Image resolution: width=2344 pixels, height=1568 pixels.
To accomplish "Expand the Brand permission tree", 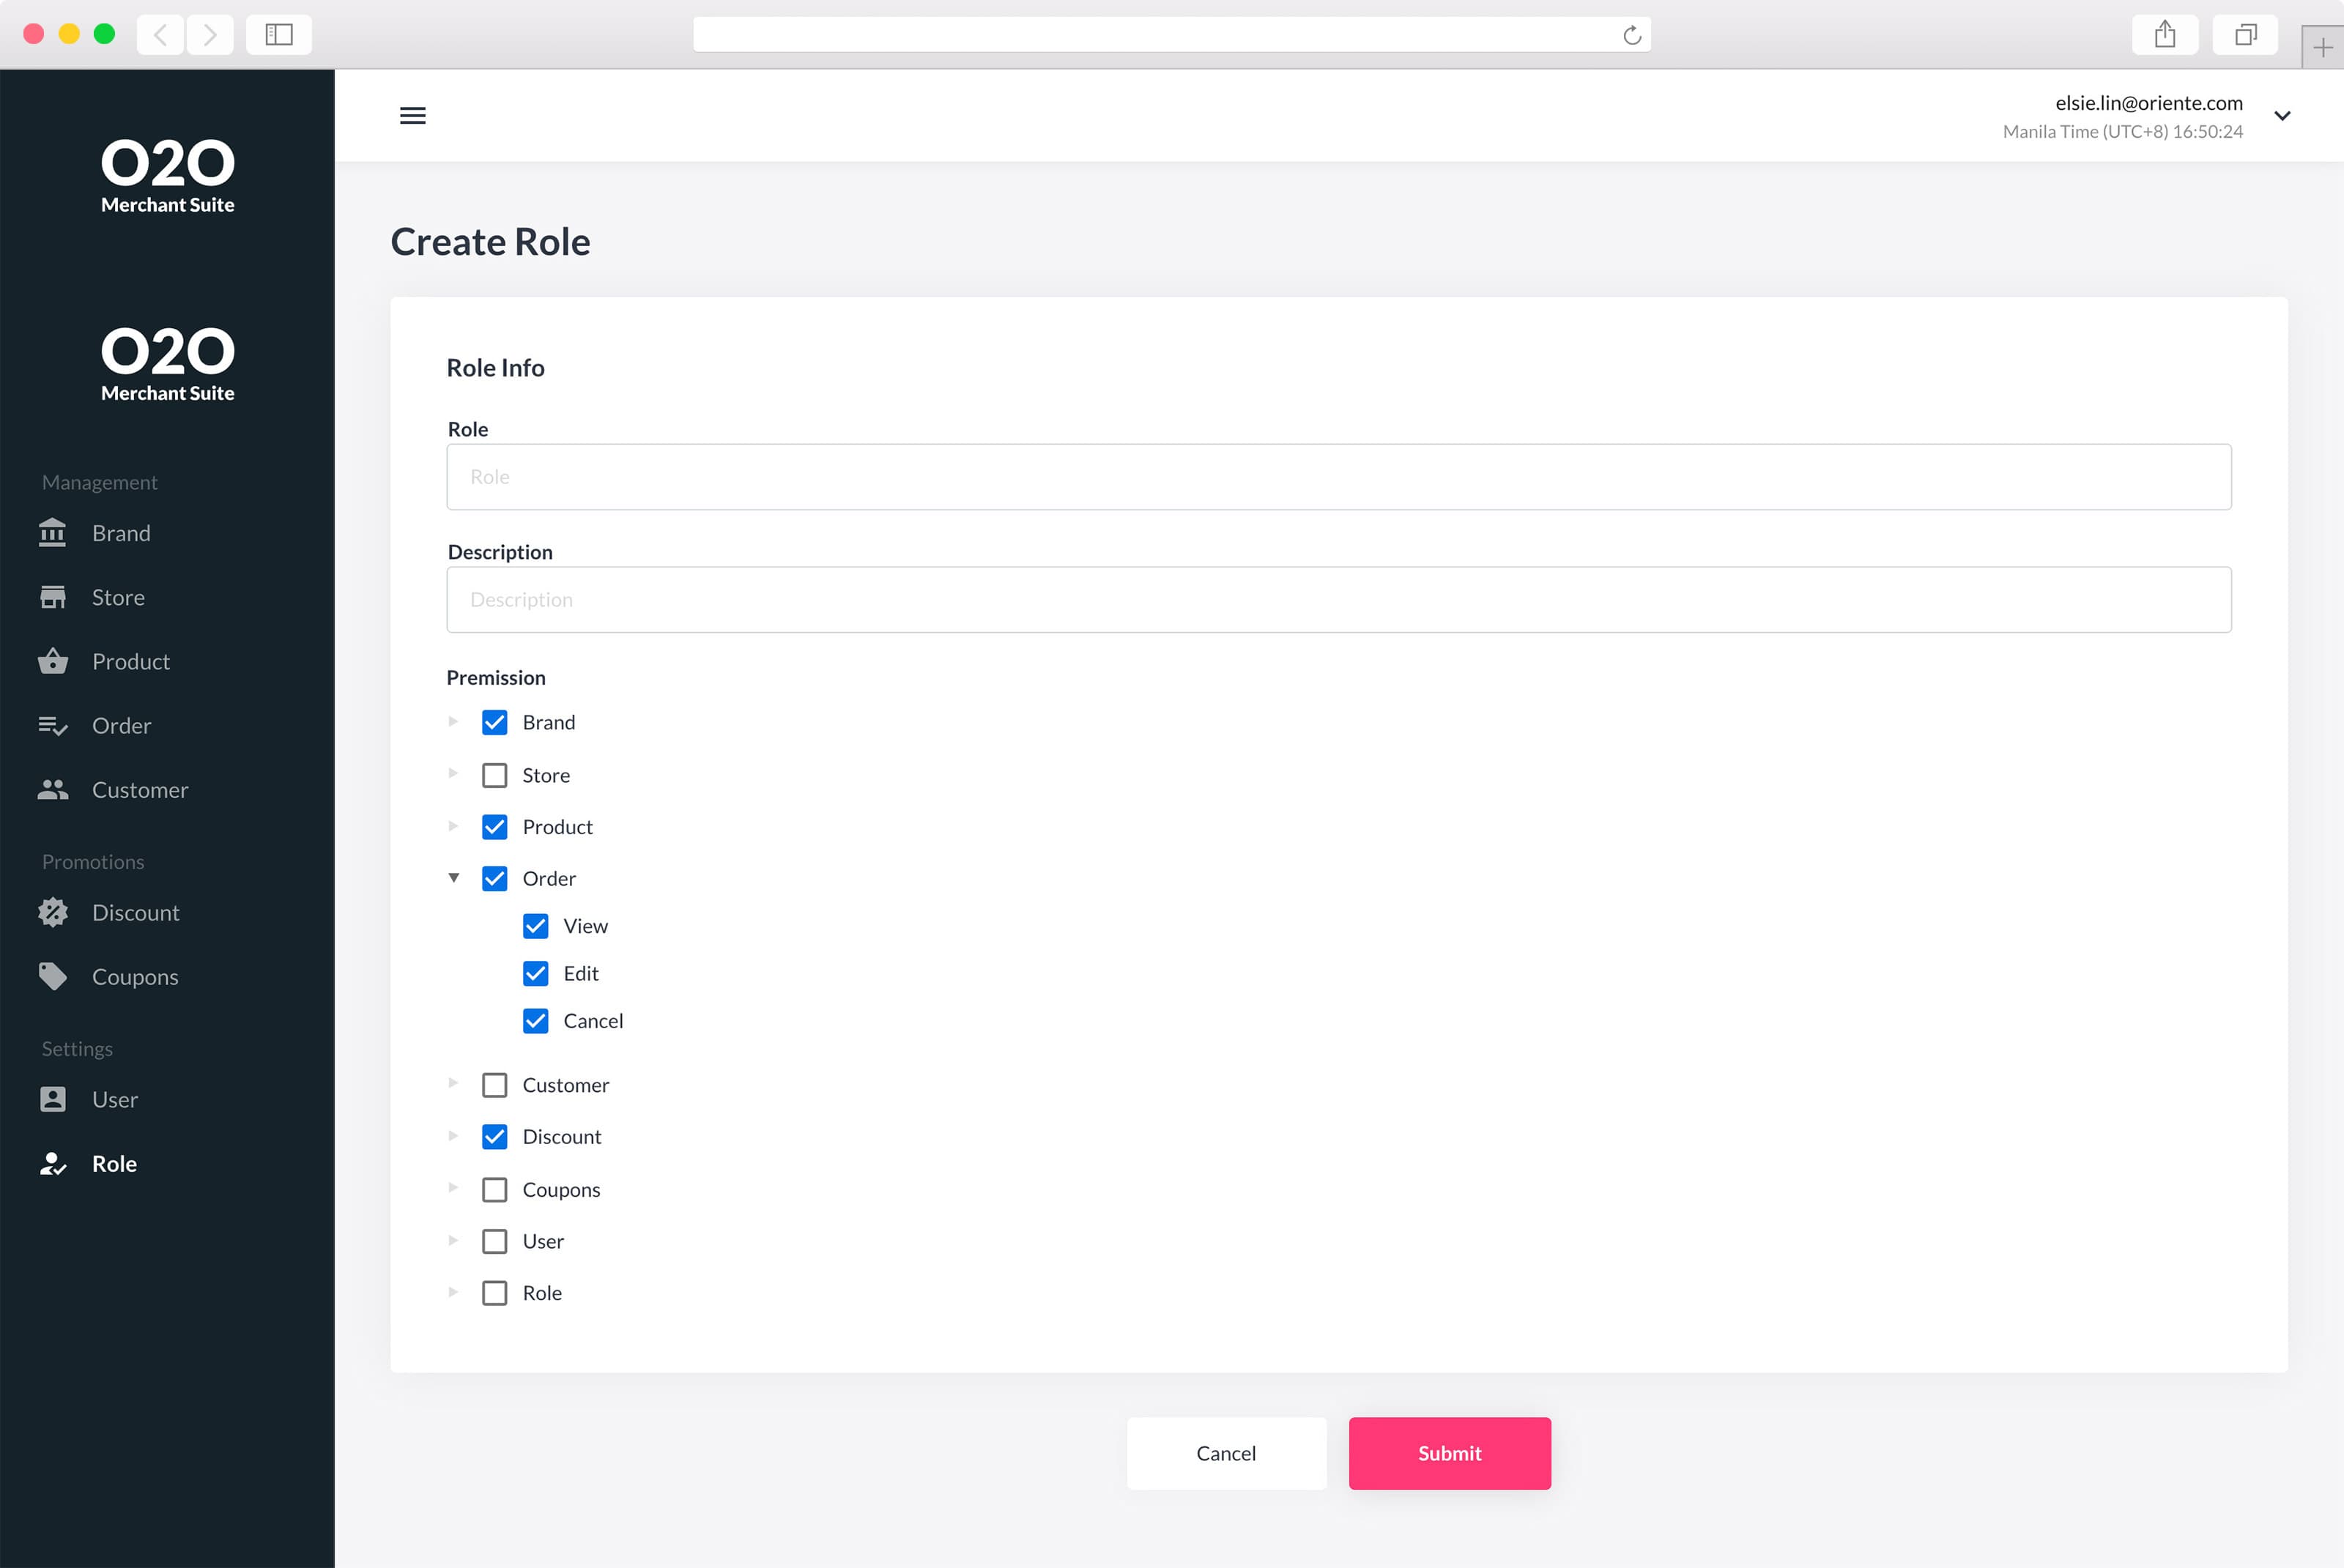I will coord(453,722).
